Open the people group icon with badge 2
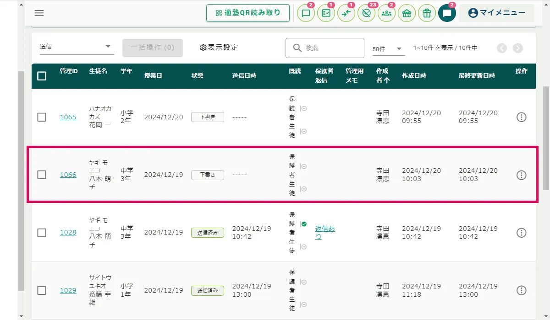This screenshot has height=320, width=550. (x=386, y=13)
